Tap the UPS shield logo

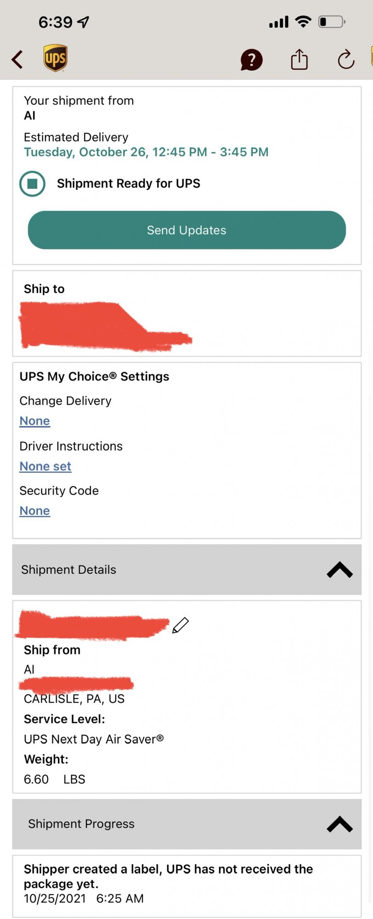click(x=56, y=58)
